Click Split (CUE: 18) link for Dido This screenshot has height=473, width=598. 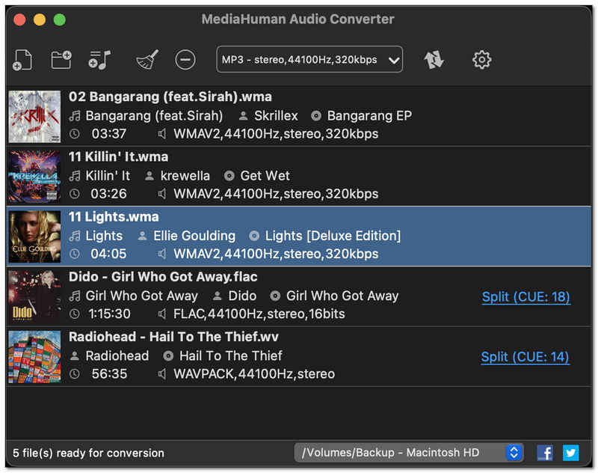(x=526, y=296)
